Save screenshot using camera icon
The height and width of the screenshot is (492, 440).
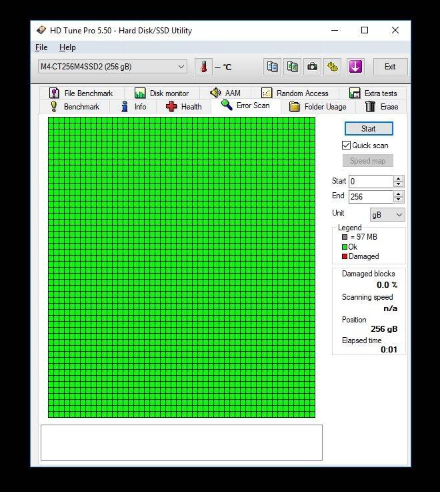click(x=312, y=67)
